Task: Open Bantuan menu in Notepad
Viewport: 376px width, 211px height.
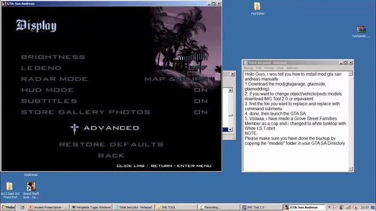Action: tap(292, 68)
